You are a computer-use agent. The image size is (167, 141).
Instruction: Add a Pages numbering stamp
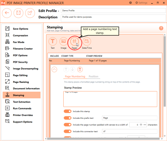click(75, 41)
